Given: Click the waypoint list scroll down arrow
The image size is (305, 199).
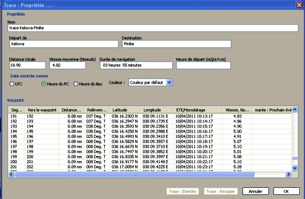Looking at the screenshot, I should pyautogui.click(x=295, y=168).
